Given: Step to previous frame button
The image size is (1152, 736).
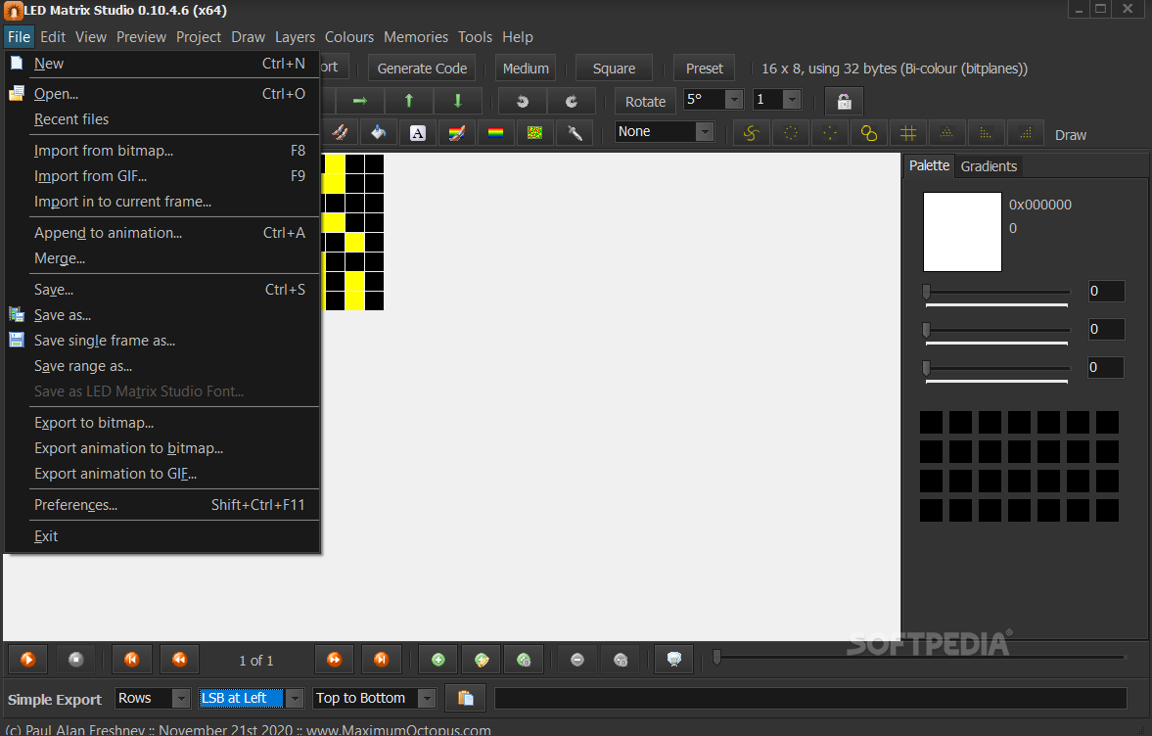Looking at the screenshot, I should (x=179, y=660).
